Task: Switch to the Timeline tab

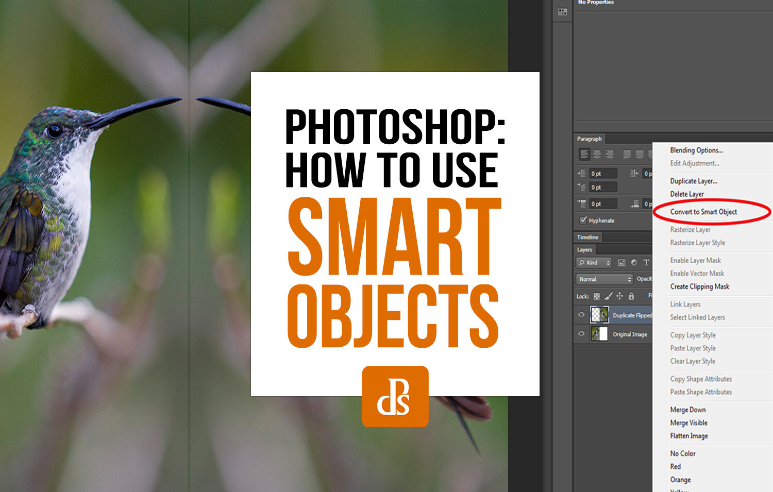Action: [x=587, y=237]
